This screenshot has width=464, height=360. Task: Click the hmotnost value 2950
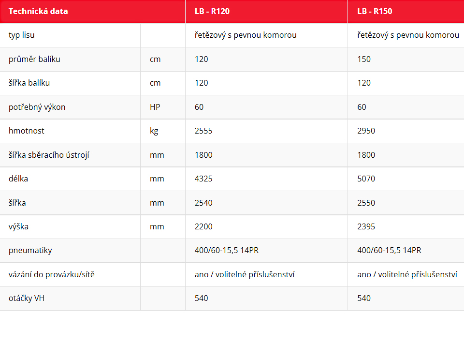point(366,131)
